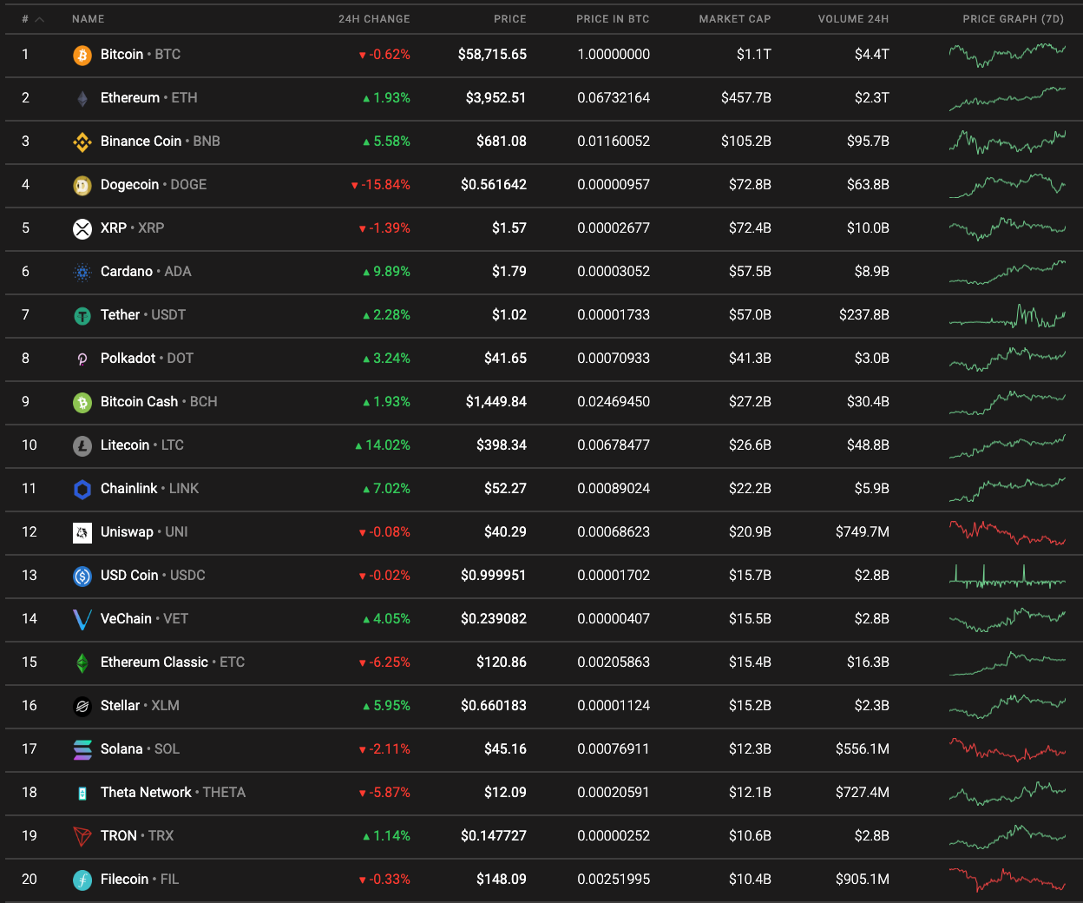Click Bitcoin market cap $1.1T
This screenshot has height=903, width=1083.
pos(754,55)
